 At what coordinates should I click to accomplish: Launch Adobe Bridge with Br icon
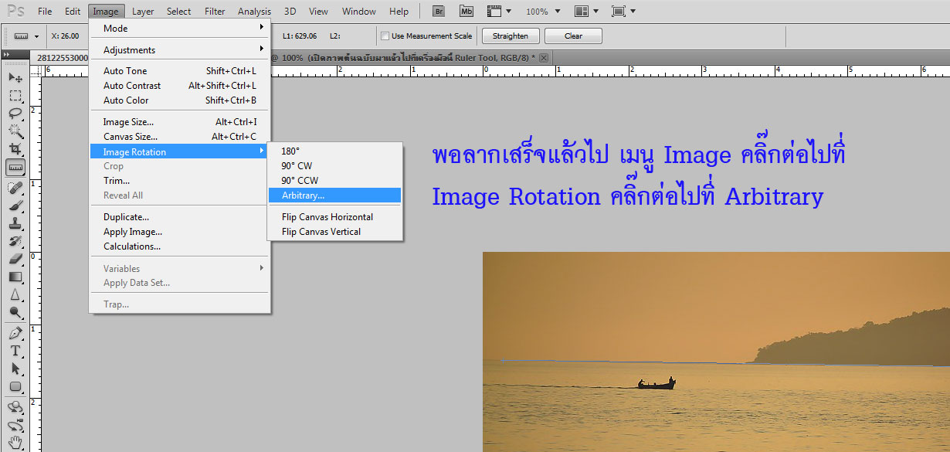[x=439, y=12]
